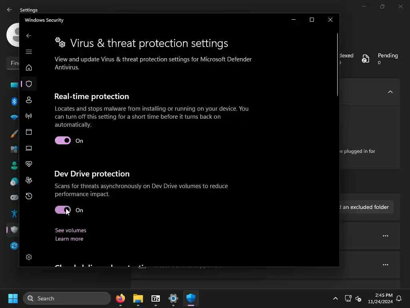The image size is (410, 308).
Task: Click the network icon in system tray
Action: 348,298
